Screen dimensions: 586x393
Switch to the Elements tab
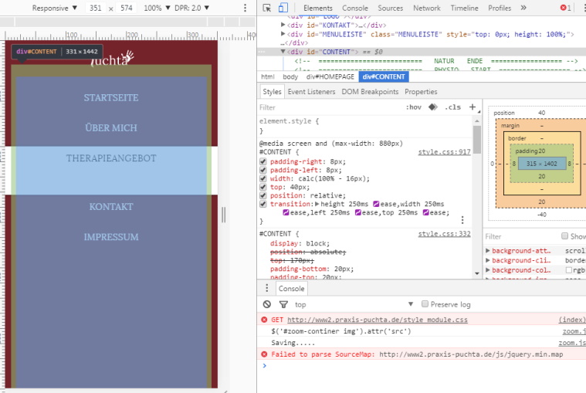(x=317, y=8)
